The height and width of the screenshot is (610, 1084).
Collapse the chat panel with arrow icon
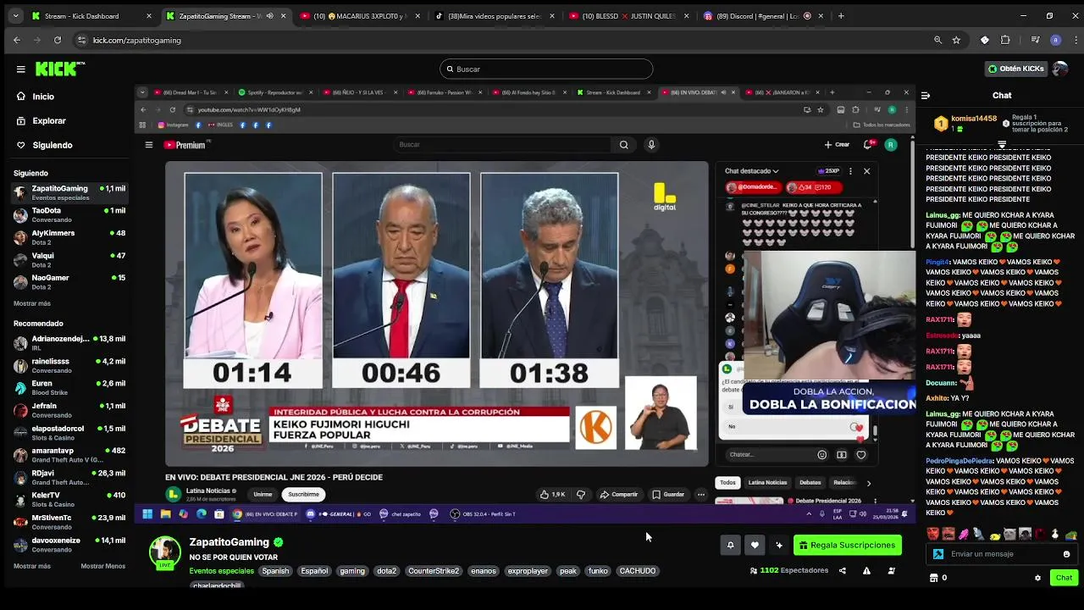[x=926, y=96]
